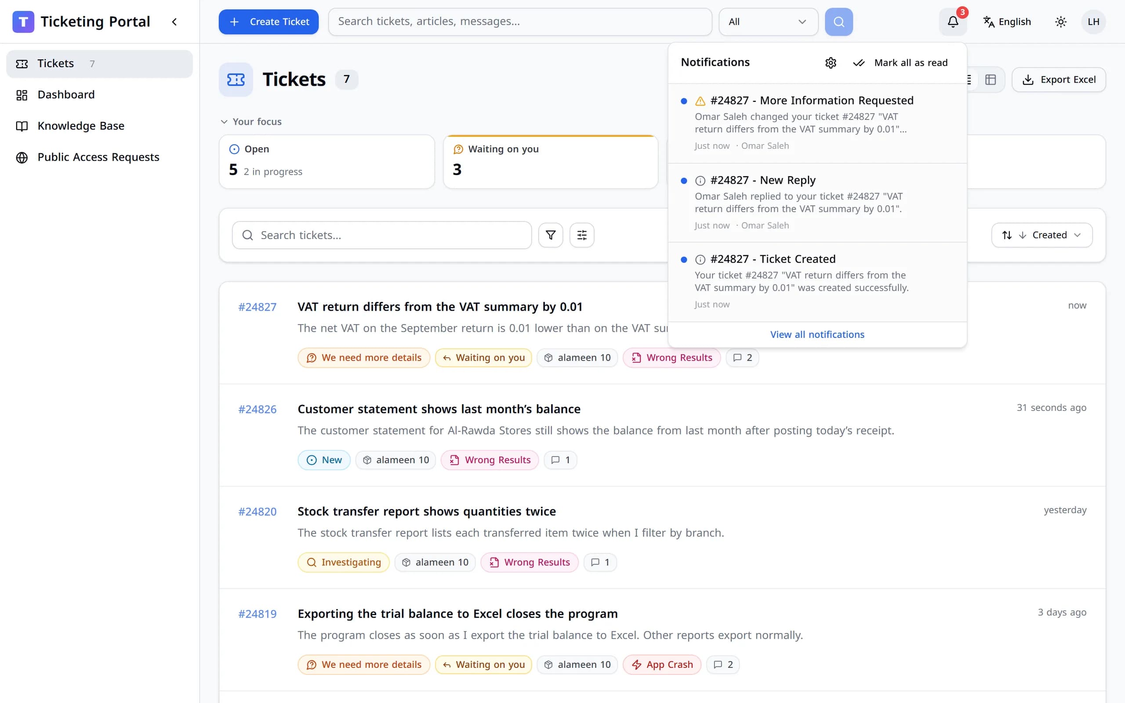Open Knowledge Base in sidebar
This screenshot has height=703, width=1125.
[99, 126]
